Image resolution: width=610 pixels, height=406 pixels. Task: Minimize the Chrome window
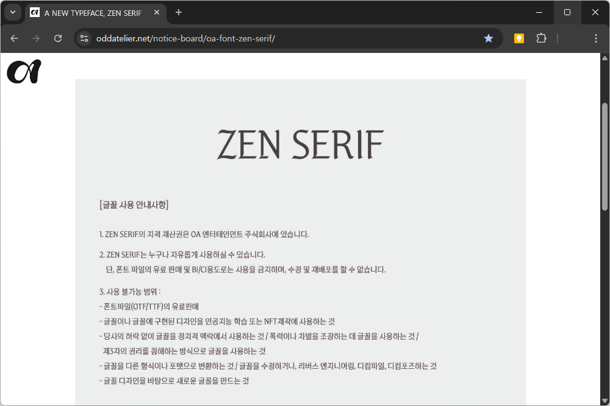[x=539, y=12]
